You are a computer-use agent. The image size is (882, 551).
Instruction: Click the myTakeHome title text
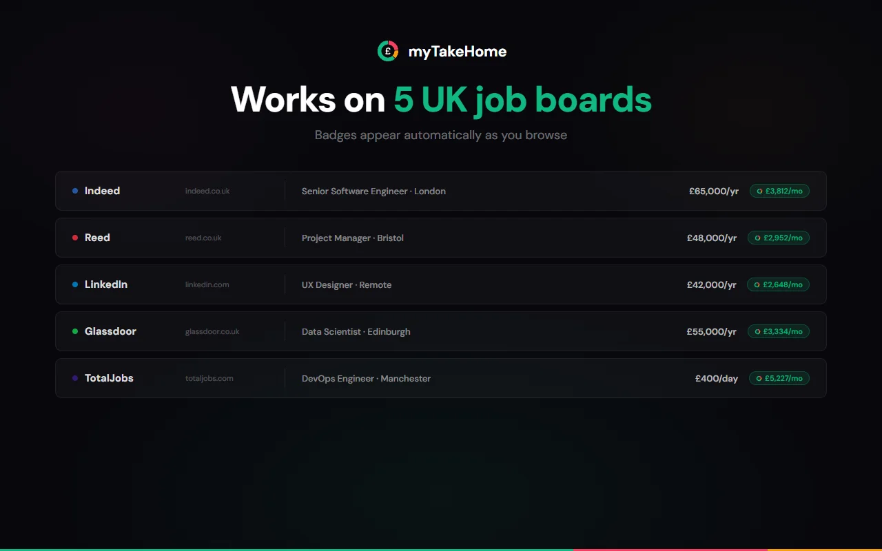coord(457,51)
